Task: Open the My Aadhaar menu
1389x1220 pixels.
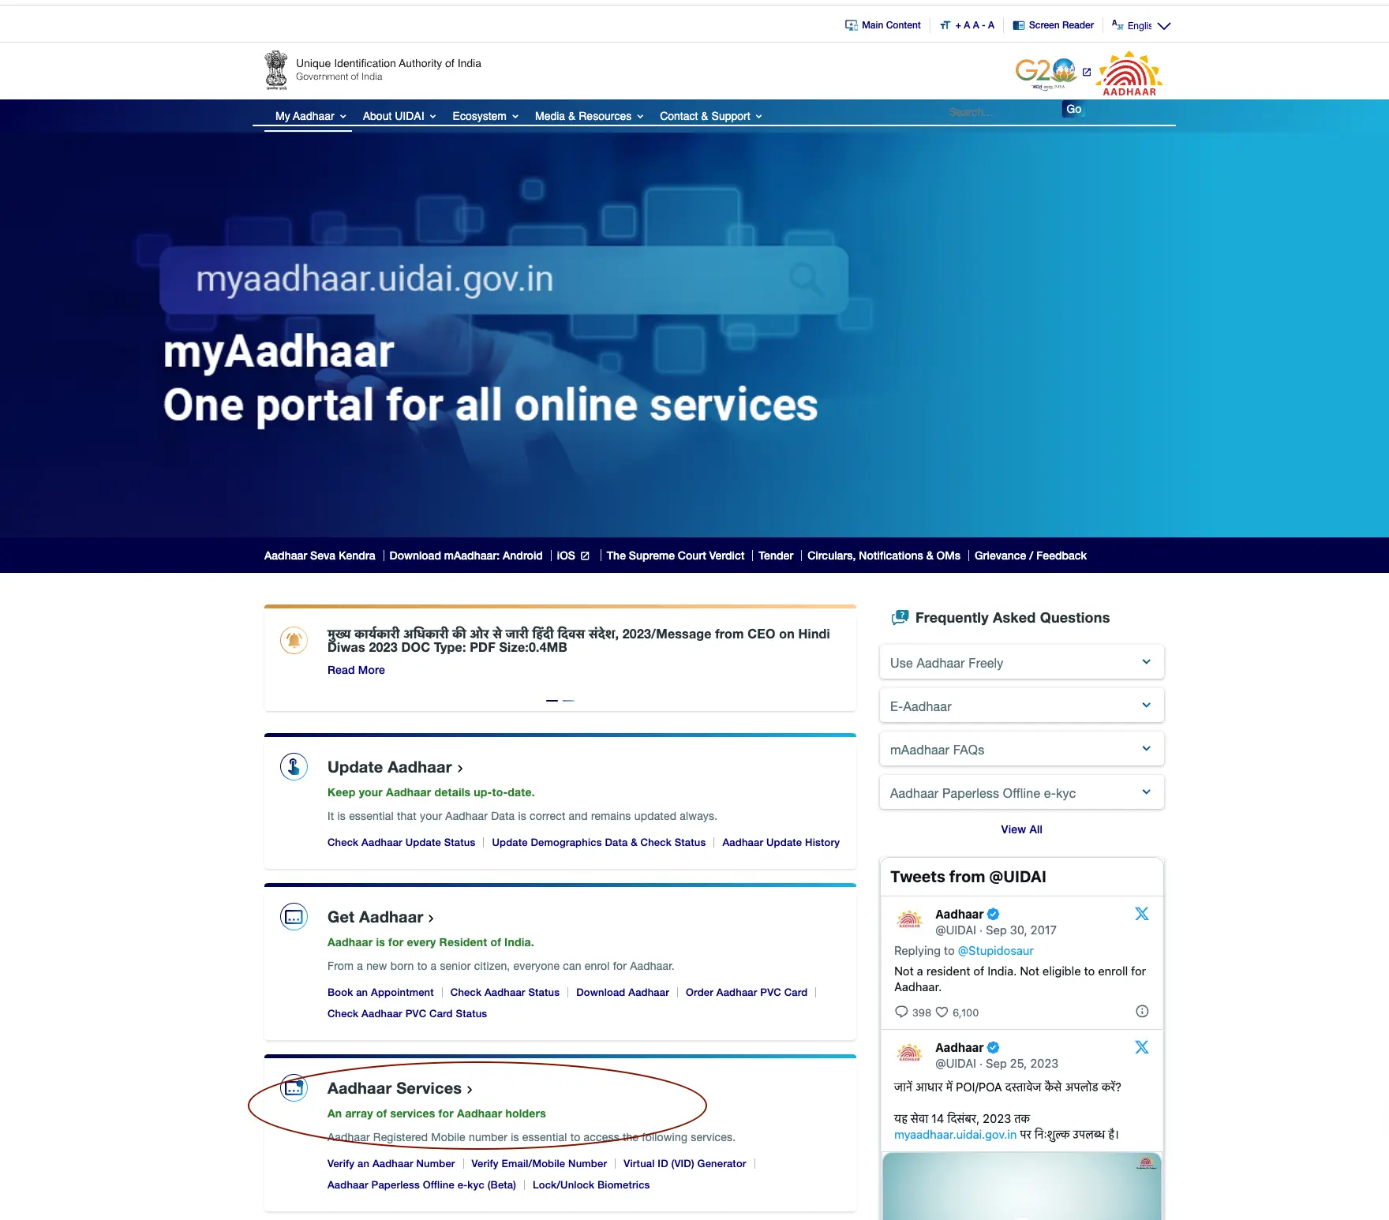Action: (310, 116)
